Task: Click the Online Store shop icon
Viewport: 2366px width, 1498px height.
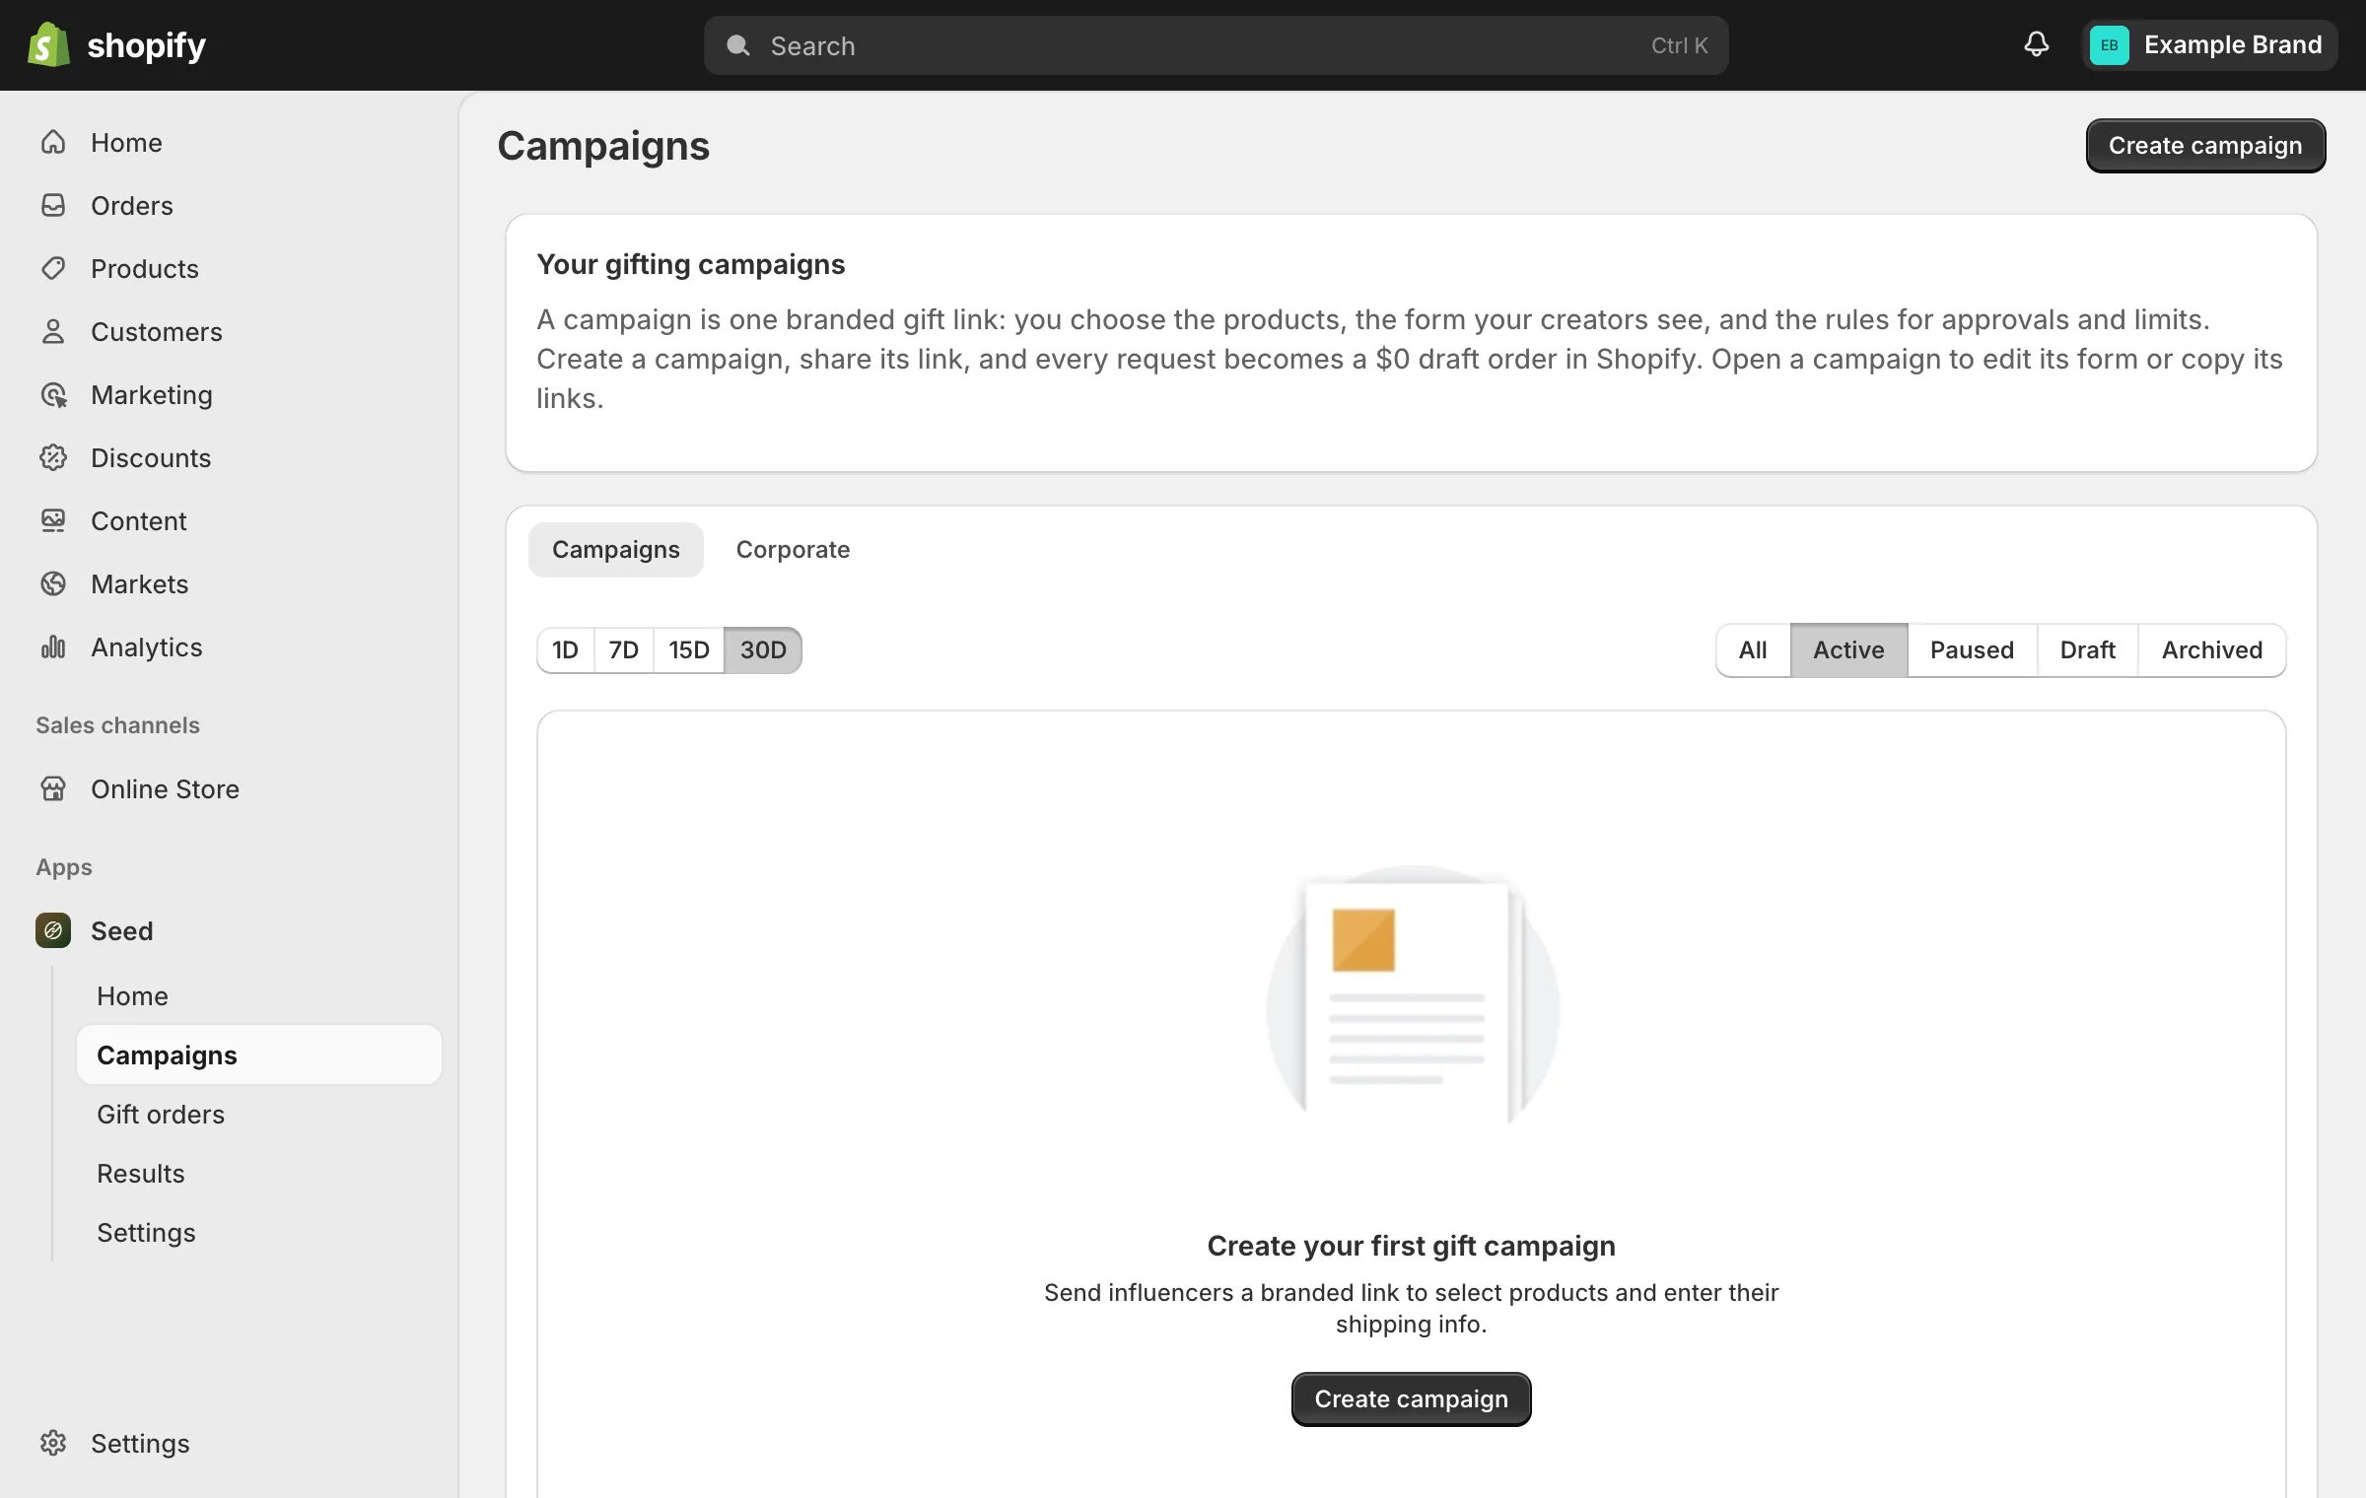Action: click(x=53, y=788)
